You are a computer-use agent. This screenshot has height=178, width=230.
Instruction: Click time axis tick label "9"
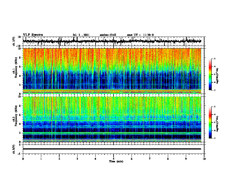(186, 159)
